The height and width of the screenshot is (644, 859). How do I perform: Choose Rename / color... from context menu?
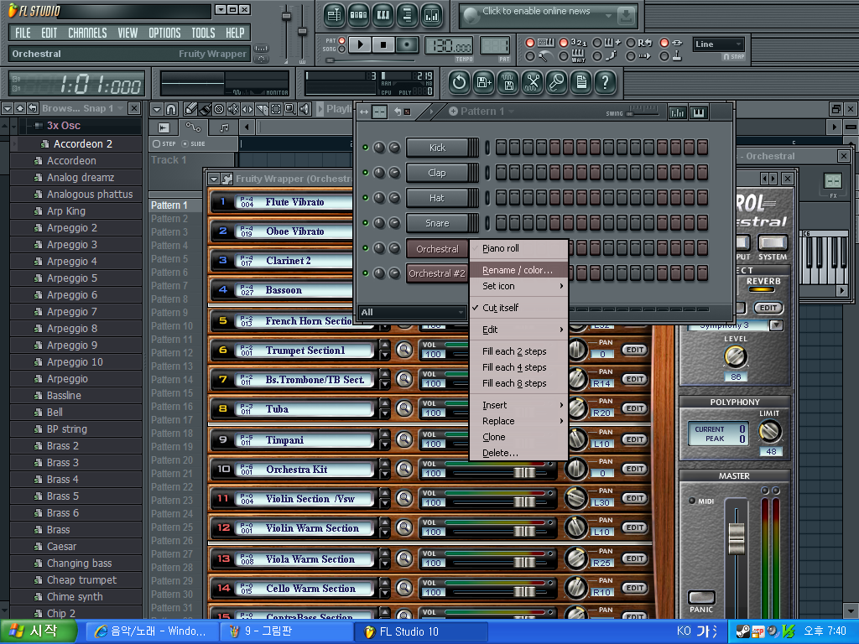pos(518,270)
